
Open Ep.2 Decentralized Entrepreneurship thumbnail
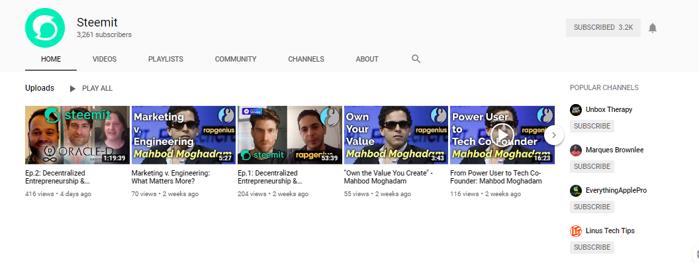[77, 135]
